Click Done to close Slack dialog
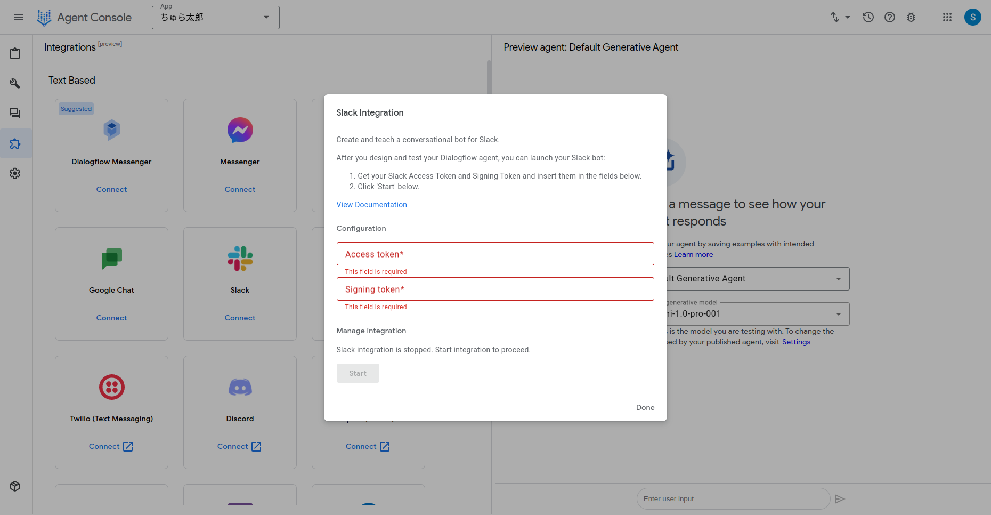This screenshot has height=515, width=991. [645, 407]
